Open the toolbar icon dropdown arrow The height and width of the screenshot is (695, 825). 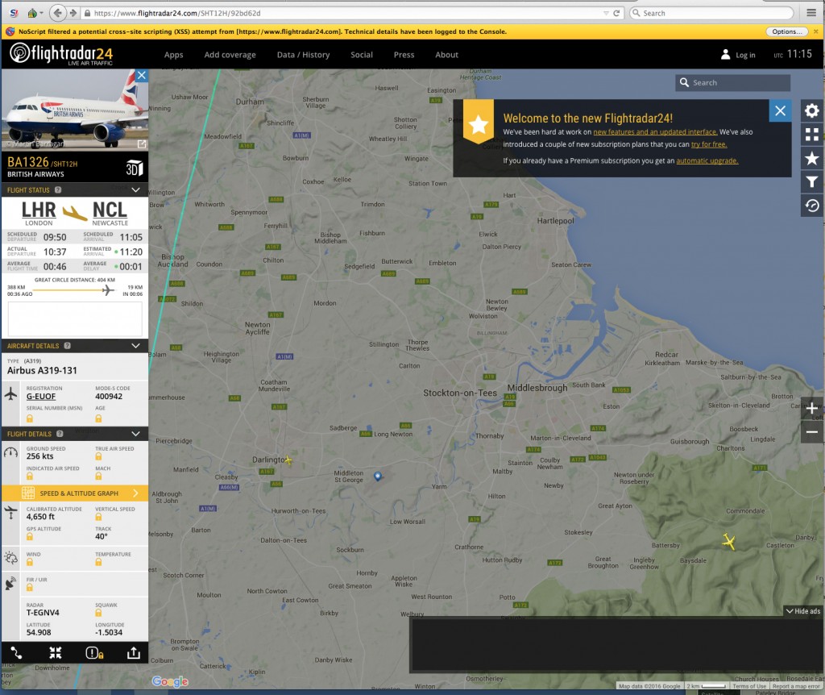point(41,13)
